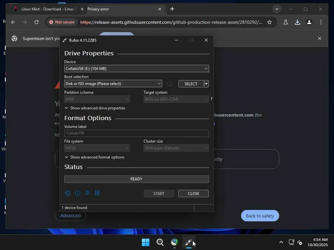This screenshot has height=250, width=334.
Task: Expand Show advanced format options
Action: pos(95,157)
